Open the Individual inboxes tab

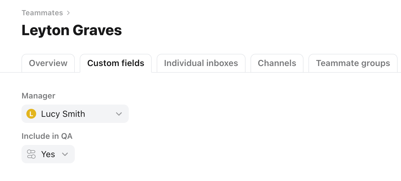(x=201, y=63)
